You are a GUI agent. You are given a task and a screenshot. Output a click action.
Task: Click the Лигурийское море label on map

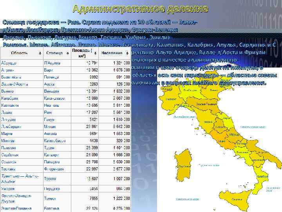click(x=184, y=117)
